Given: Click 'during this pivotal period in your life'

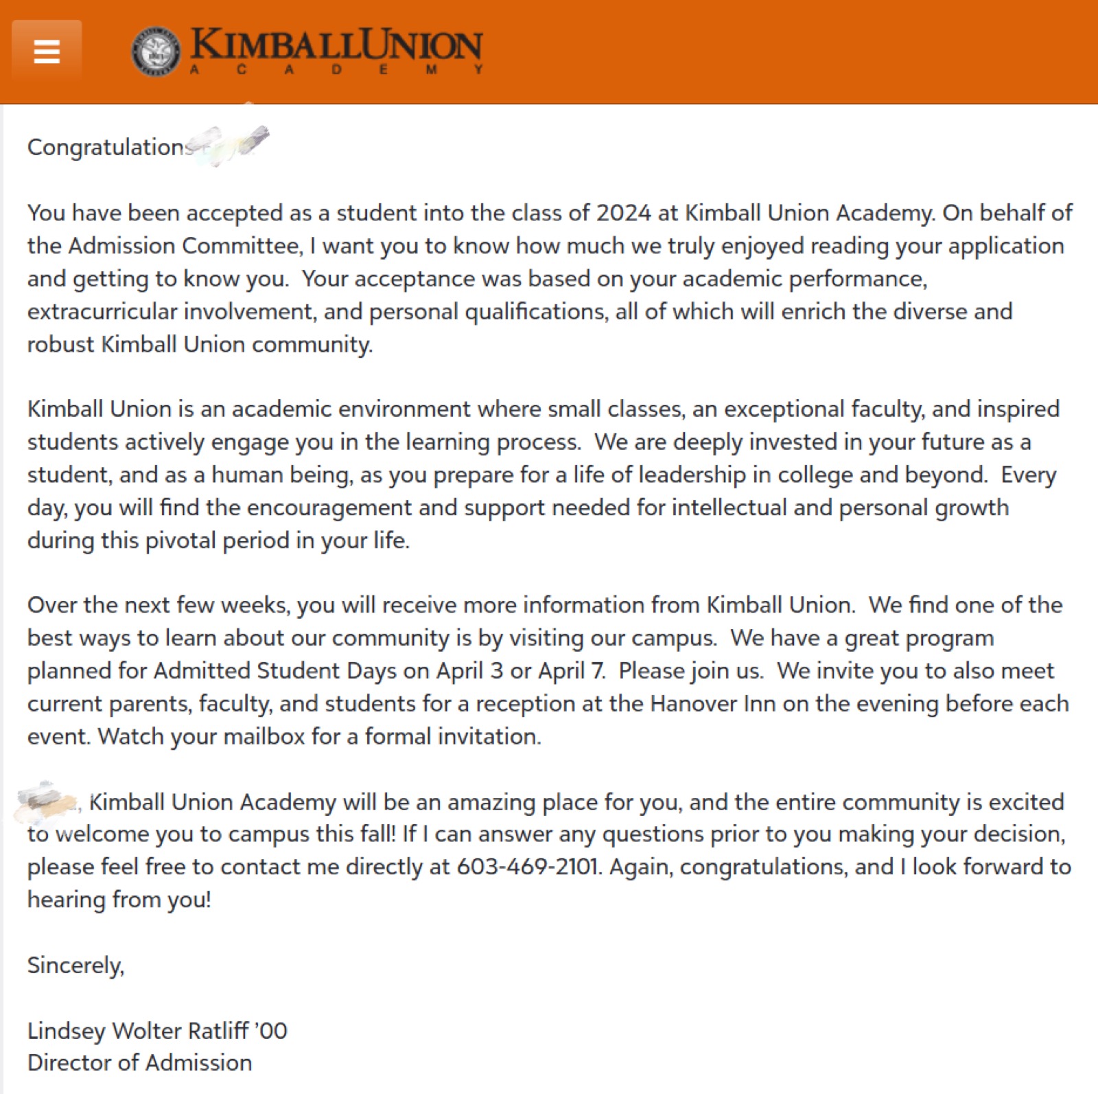Looking at the screenshot, I should (x=218, y=540).
